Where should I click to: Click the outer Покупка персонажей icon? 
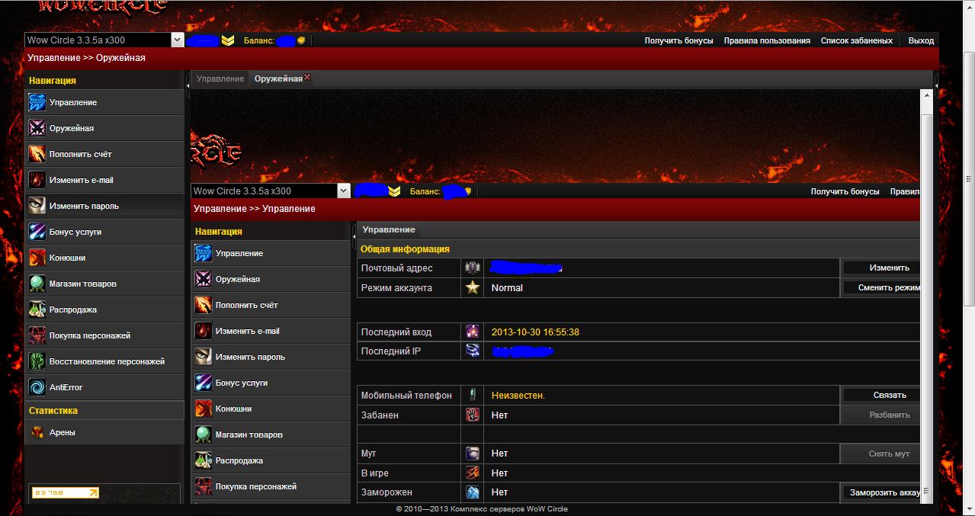[37, 335]
